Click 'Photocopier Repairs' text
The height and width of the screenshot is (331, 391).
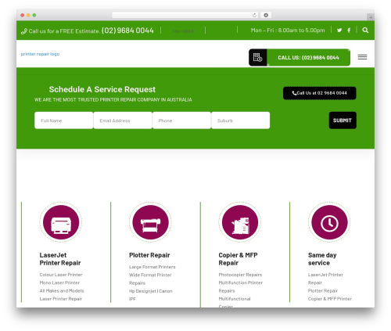[240, 275]
